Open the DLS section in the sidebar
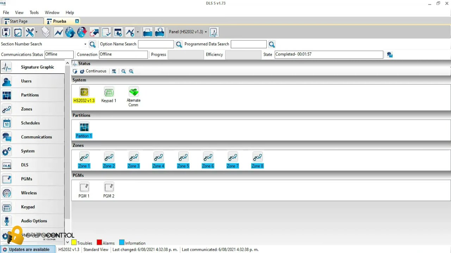451x253 pixels. 32,165
